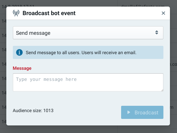Close the Broadcast bot event dialog

point(163,13)
